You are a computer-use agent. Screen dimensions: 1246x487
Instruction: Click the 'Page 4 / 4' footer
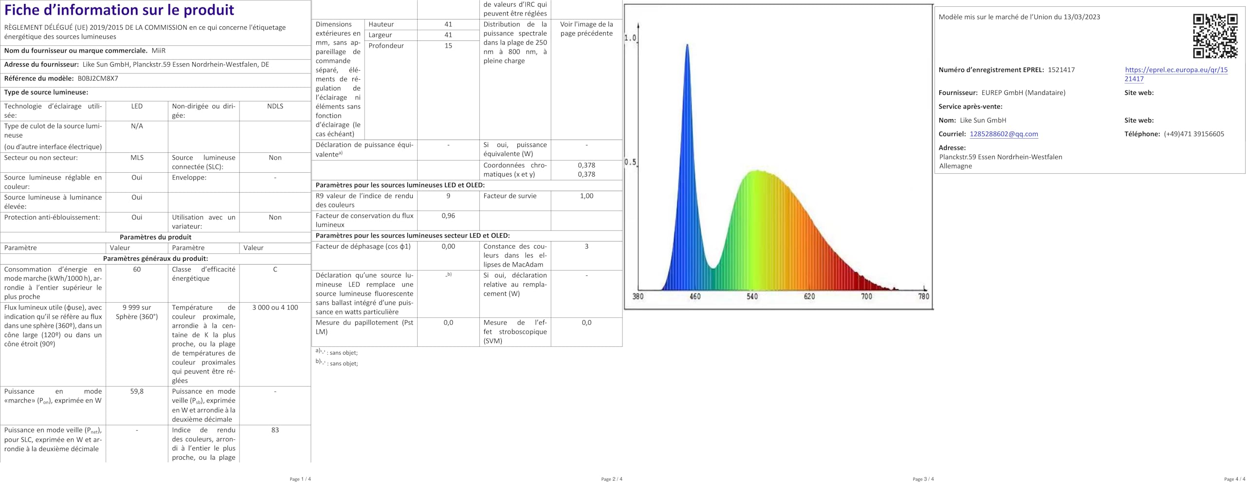[x=1235, y=479]
